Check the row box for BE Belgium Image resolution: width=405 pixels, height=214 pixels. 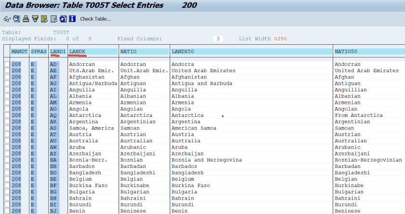(7, 179)
